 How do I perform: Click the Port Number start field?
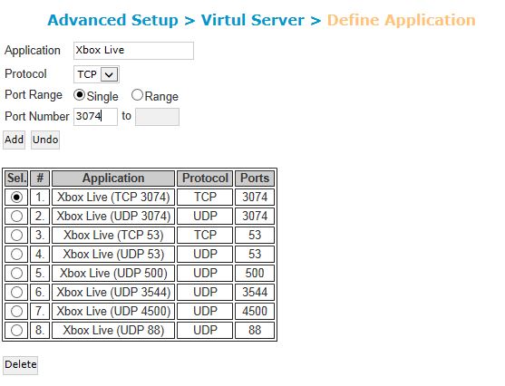tap(95, 117)
